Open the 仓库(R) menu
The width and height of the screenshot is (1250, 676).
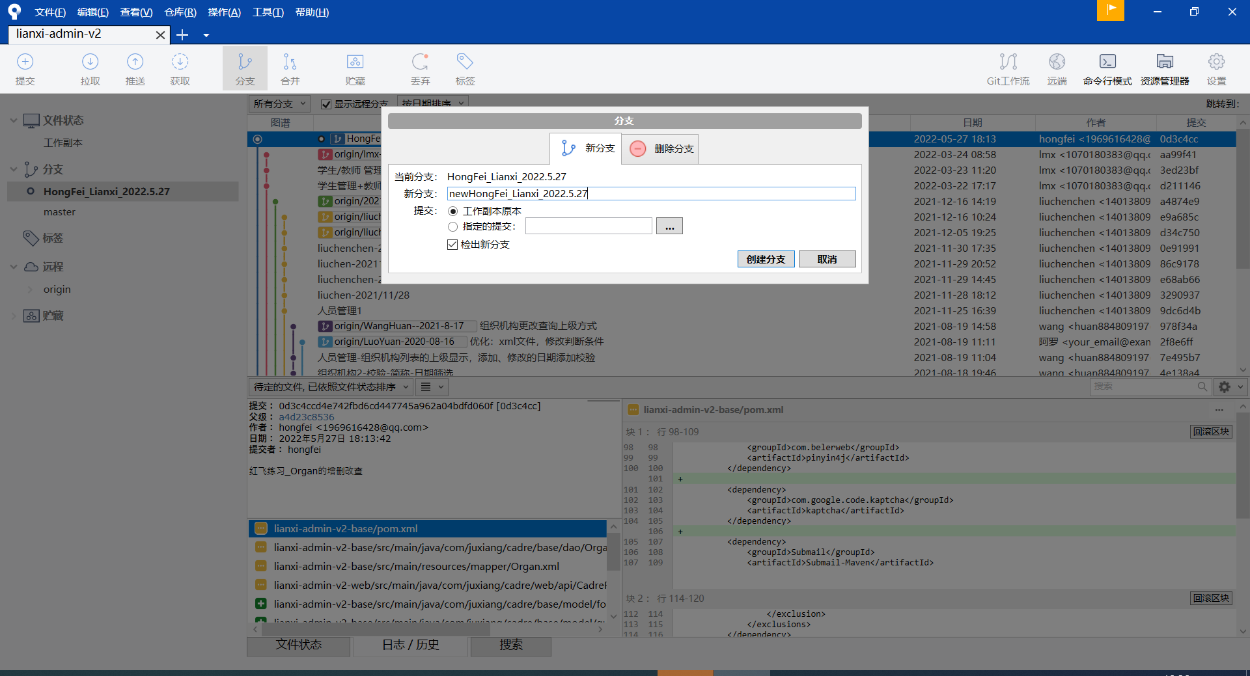point(180,12)
